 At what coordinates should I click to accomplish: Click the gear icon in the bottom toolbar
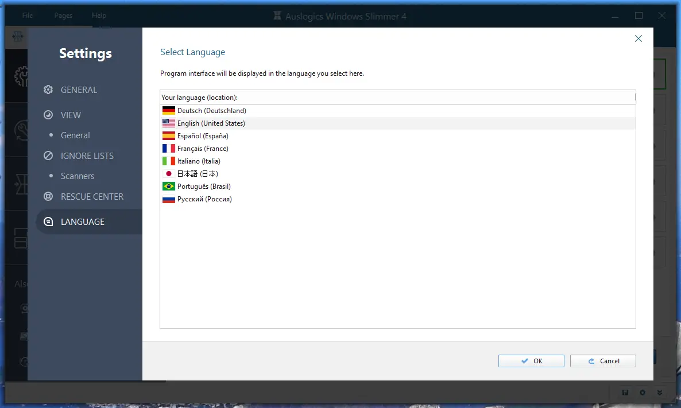click(642, 393)
